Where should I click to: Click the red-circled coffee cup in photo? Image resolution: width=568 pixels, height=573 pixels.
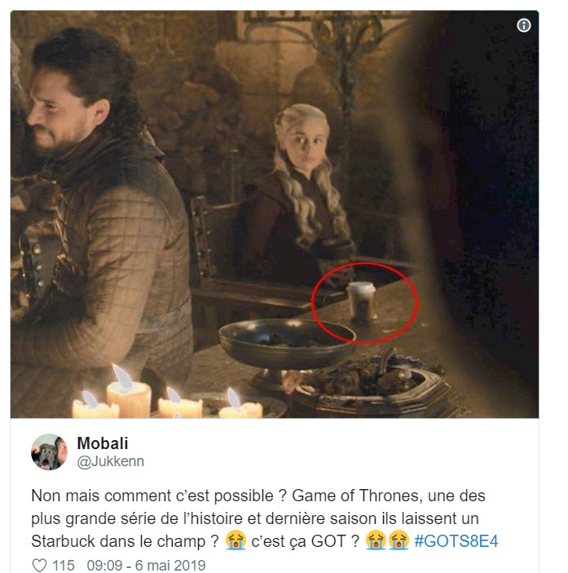click(361, 302)
